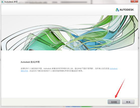Click the black "Autodesk" word in the paragraph
Screen dimensions: 140x108
[x=47, y=69]
